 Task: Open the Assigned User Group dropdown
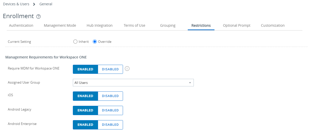click(133, 83)
